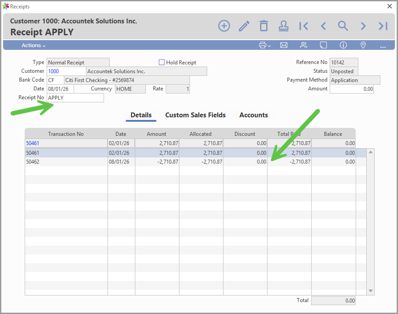The width and height of the screenshot is (398, 314).
Task: Click Payment Method Application field
Action: (x=355, y=80)
